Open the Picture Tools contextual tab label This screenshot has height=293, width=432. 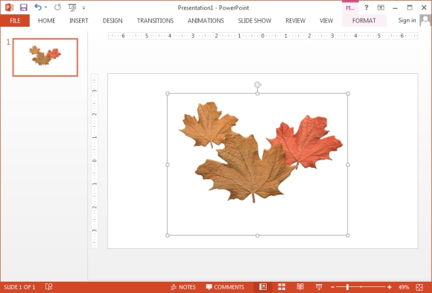point(350,8)
